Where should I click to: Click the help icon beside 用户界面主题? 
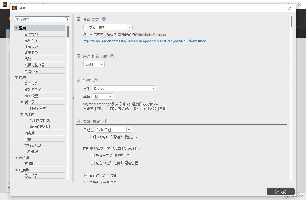(112, 56)
